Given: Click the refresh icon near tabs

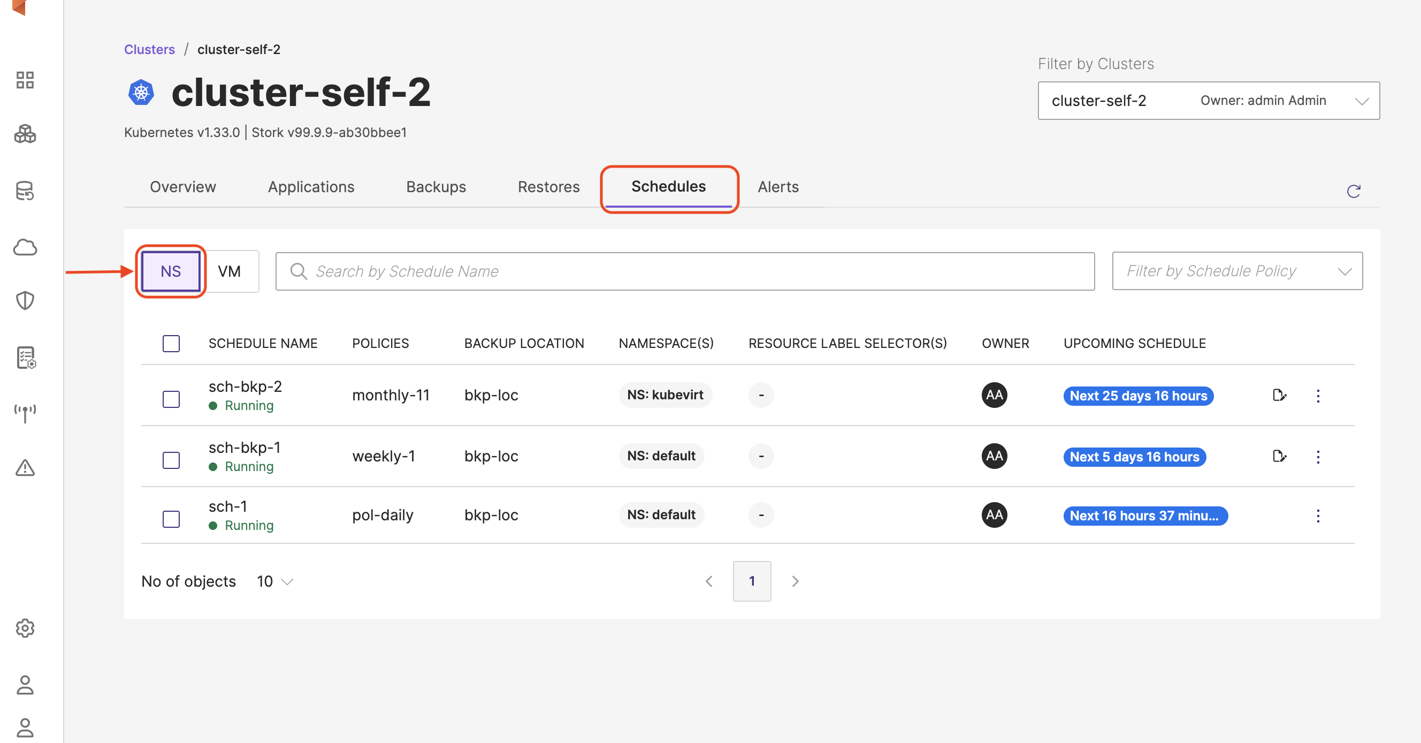Looking at the screenshot, I should pyautogui.click(x=1353, y=191).
